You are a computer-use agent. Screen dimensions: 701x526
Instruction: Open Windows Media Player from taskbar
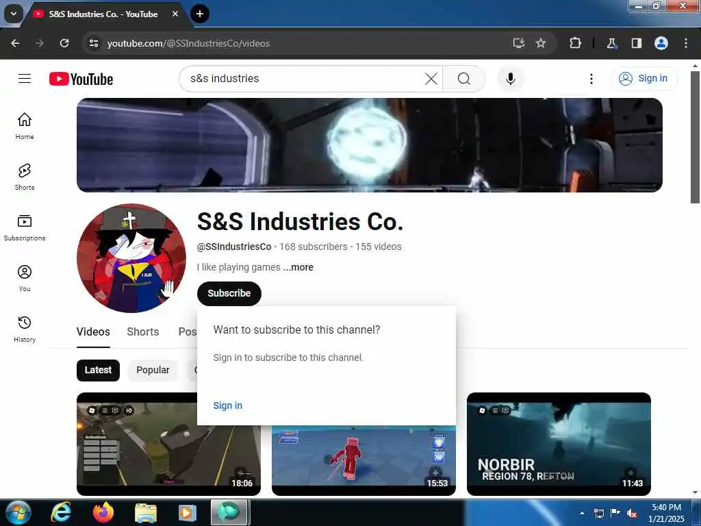(x=188, y=512)
